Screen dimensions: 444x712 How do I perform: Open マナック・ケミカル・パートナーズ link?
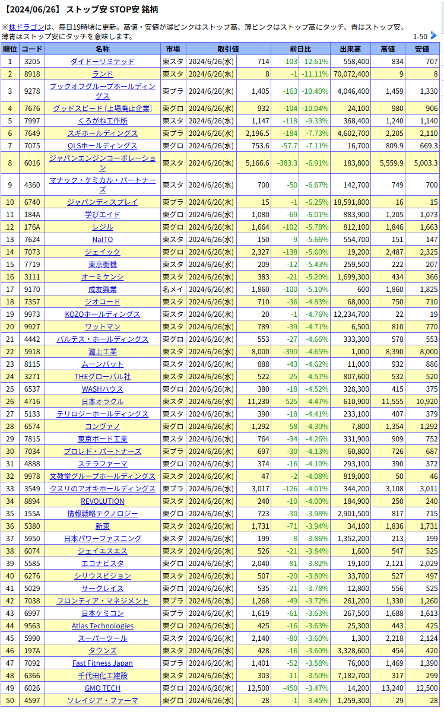coord(102,185)
